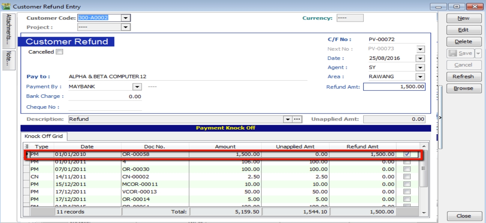Screen dimensions: 486x223
Task: Open the Payment By MAYBANK dropdown
Action: (137, 87)
